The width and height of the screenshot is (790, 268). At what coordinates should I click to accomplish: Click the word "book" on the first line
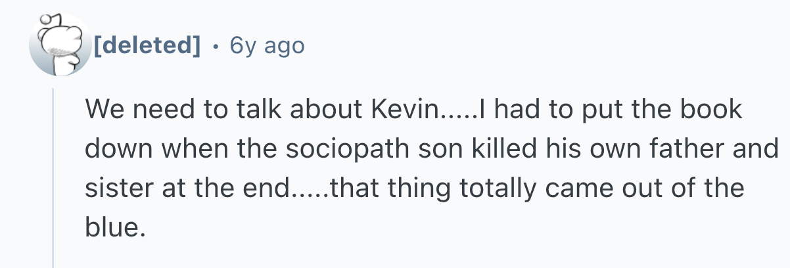(x=713, y=110)
